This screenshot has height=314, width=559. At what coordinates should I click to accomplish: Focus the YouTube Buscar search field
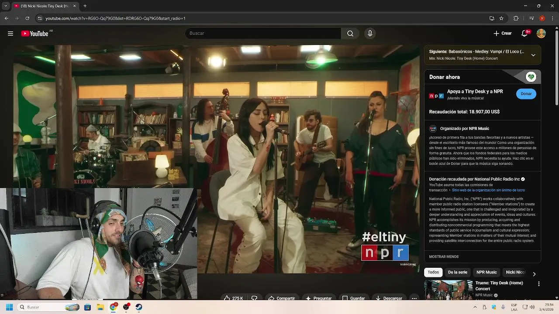[x=263, y=34]
